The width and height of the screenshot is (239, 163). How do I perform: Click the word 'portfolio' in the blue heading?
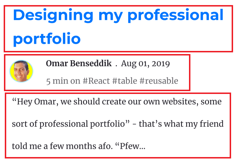(x=47, y=39)
